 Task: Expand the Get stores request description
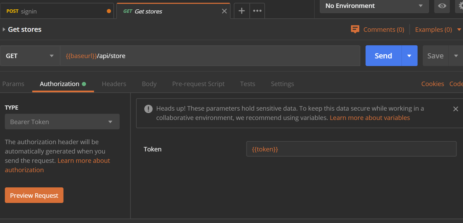pyautogui.click(x=4, y=29)
